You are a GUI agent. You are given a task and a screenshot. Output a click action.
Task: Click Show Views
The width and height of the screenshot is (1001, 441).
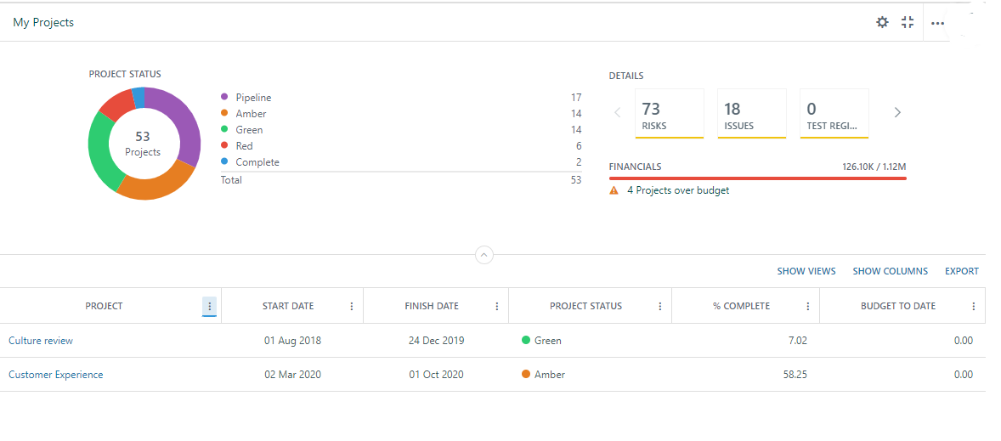[806, 271]
